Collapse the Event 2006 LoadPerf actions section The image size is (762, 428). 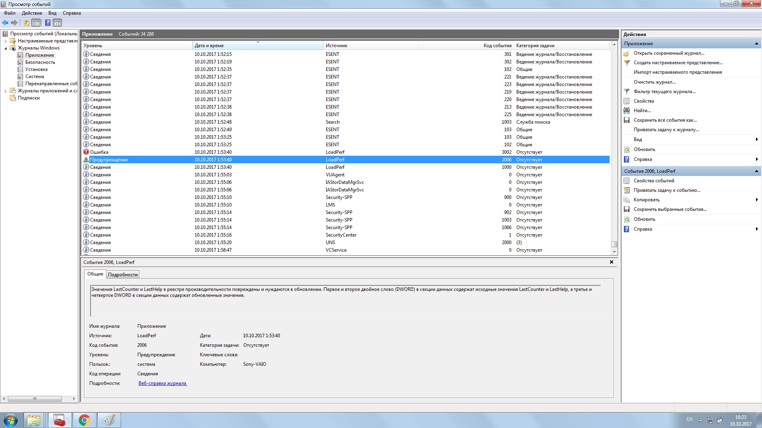[x=756, y=171]
